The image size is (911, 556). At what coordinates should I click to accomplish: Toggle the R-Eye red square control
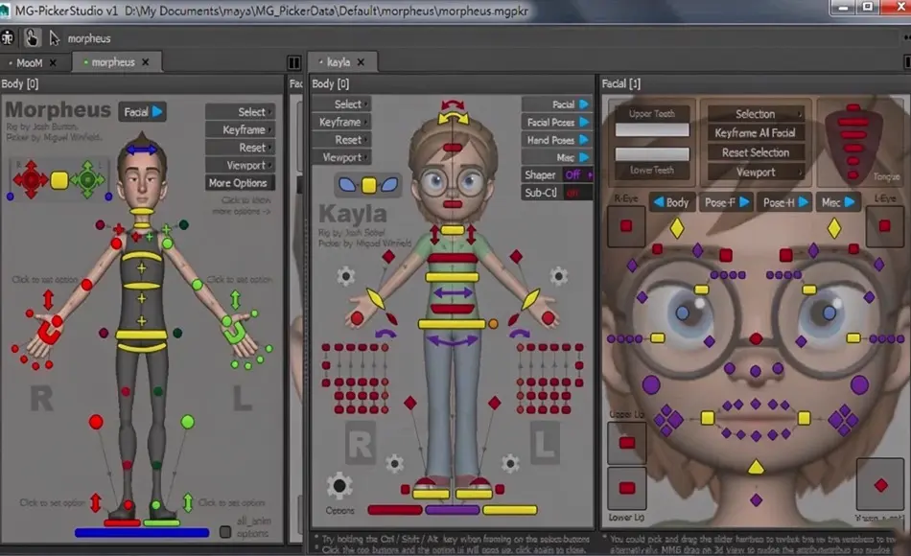(626, 226)
